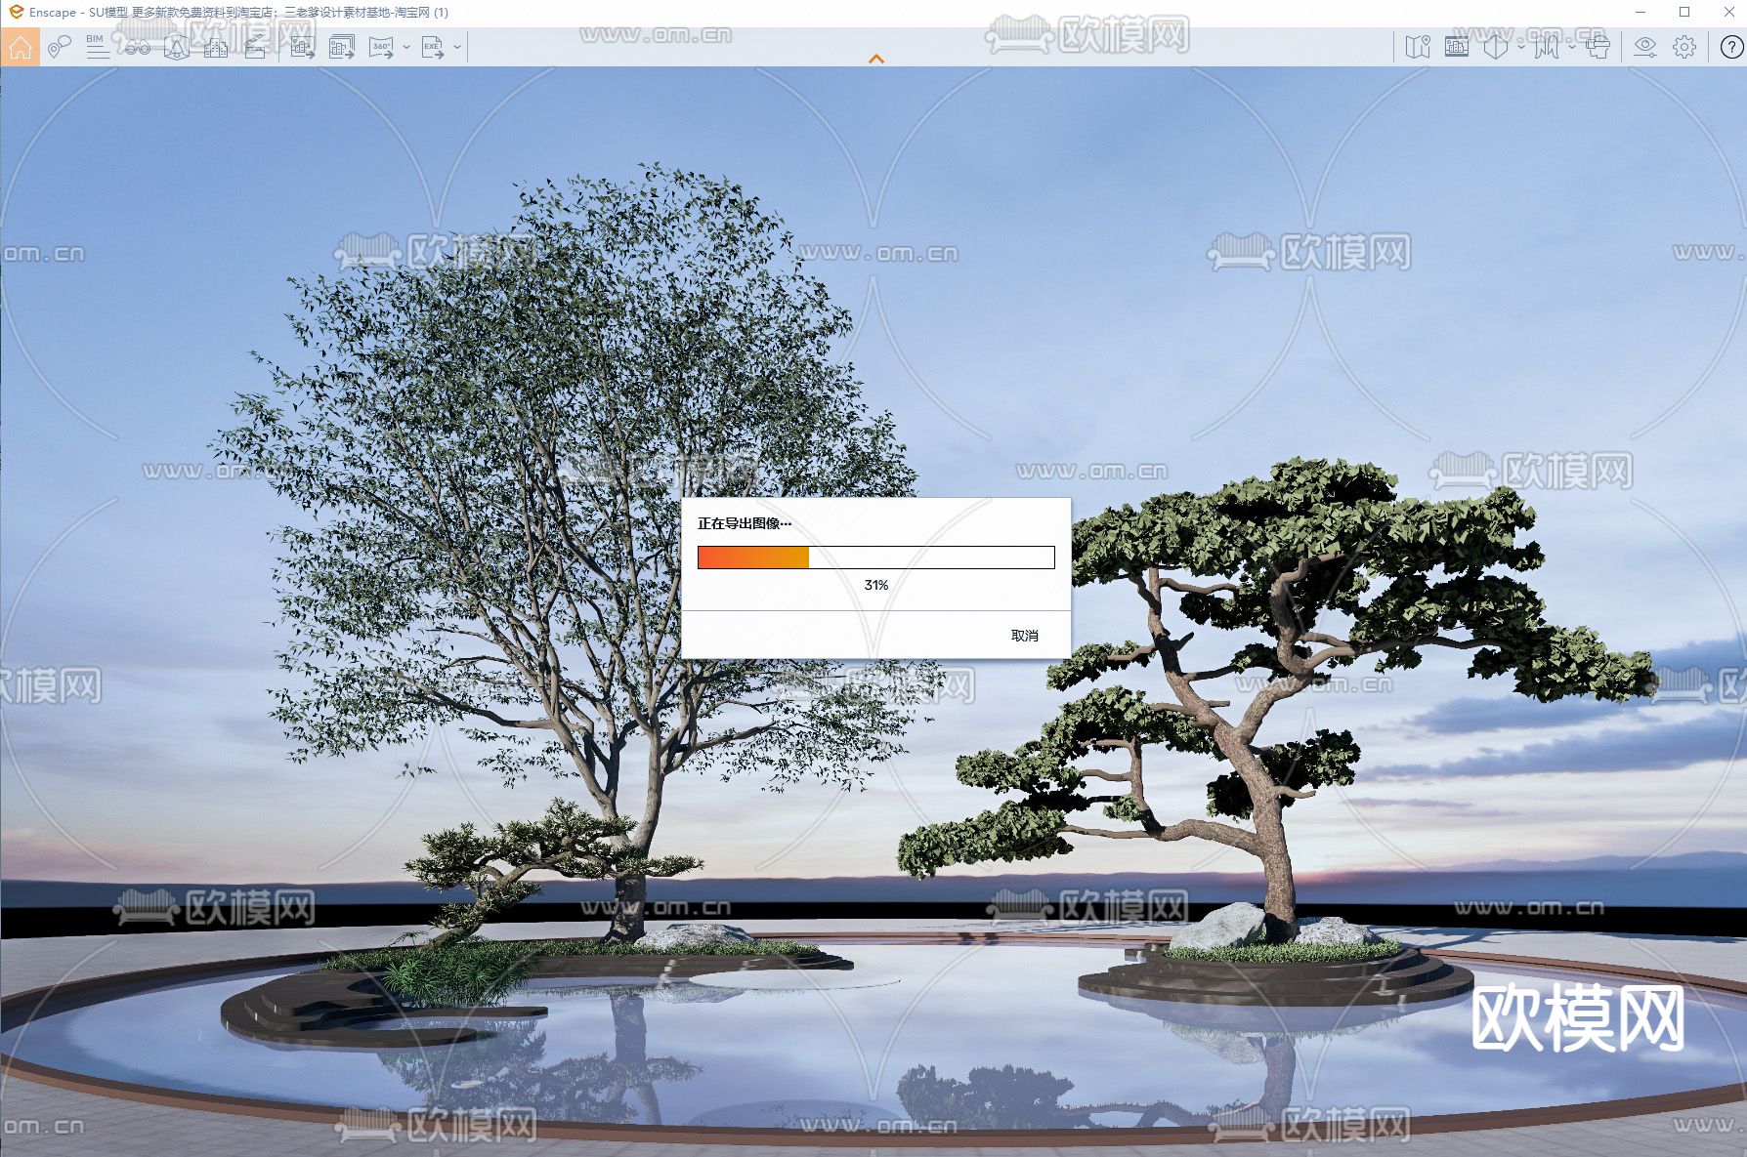This screenshot has height=1157, width=1747.
Task: Click the rendering style icon
Action: 1546,46
